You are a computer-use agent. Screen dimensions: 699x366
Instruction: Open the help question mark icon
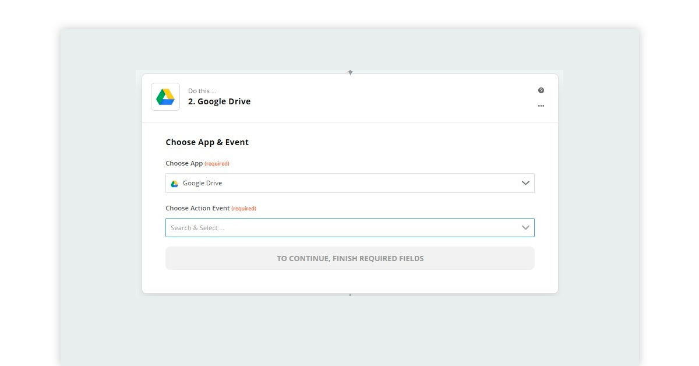coord(541,90)
